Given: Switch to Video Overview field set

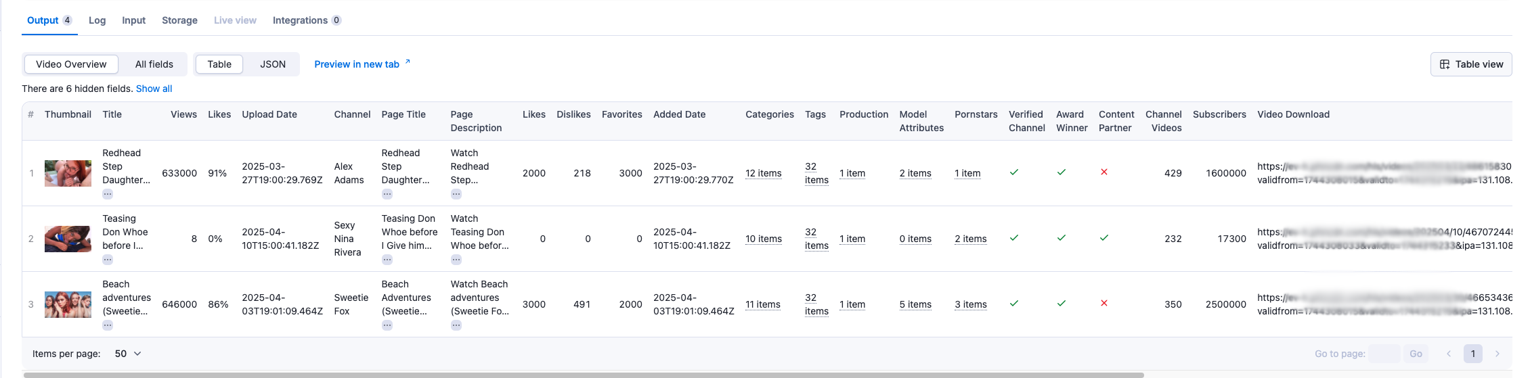Looking at the screenshot, I should tap(71, 64).
